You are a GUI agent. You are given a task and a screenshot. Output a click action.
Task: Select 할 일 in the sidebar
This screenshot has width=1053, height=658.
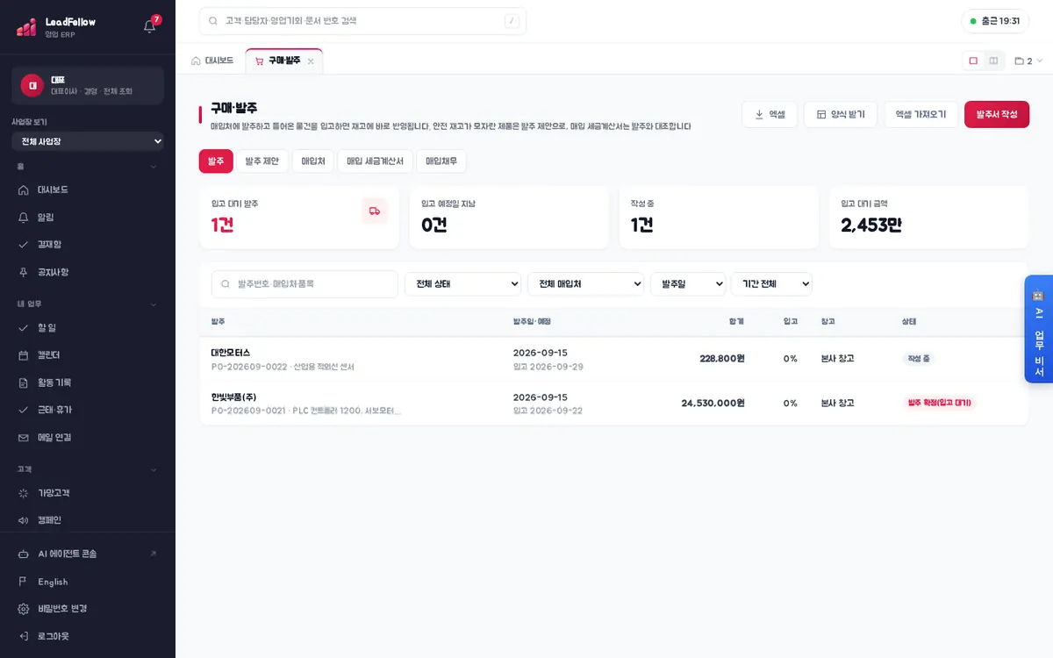tap(88, 327)
